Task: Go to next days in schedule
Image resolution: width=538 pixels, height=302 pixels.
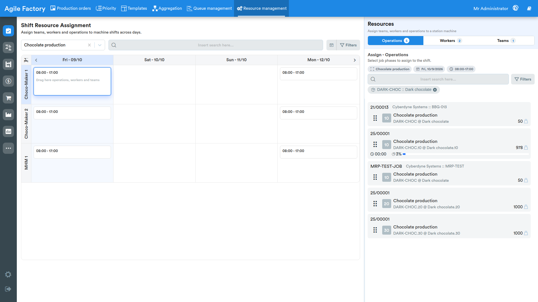Action: click(x=355, y=60)
